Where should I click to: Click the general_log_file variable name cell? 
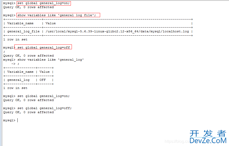pos(23,32)
